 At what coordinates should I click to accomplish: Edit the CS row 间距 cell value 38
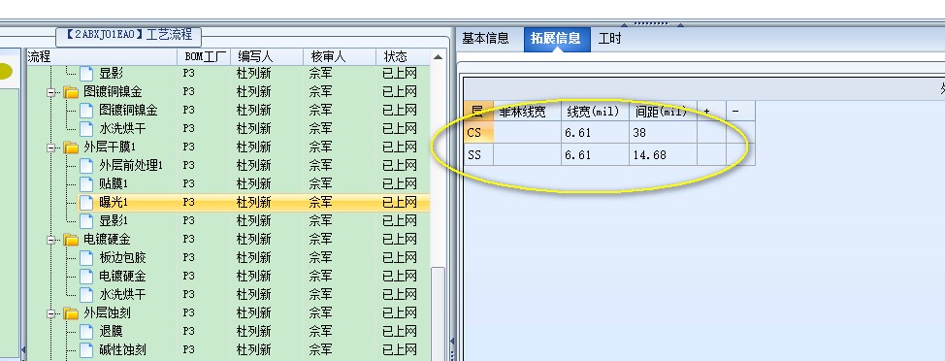coord(663,133)
